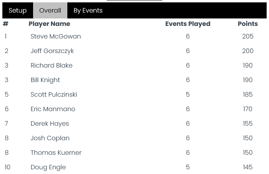Select player Jeff Gorszczyk
The width and height of the screenshot is (269, 174).
tap(52, 51)
